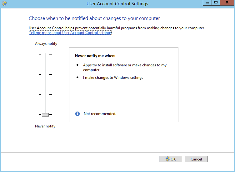Click the 'Always notify' label above slider
Viewport: 235px width, 172px height.
(x=46, y=44)
